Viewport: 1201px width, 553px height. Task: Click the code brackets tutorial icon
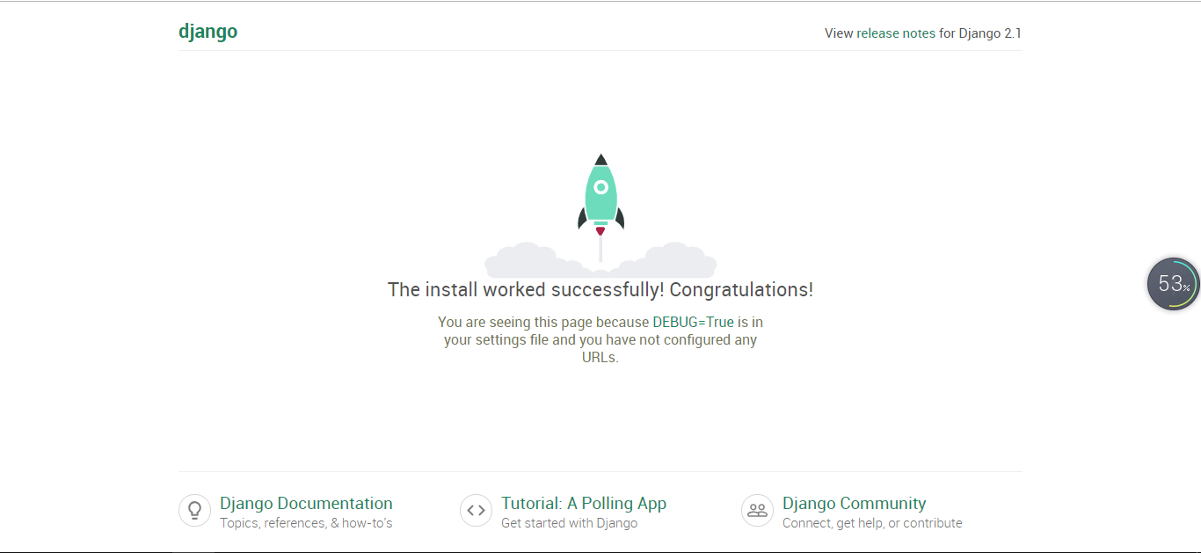point(476,510)
